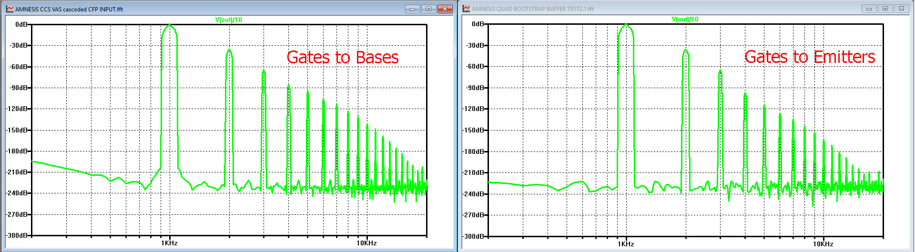Click the -300dB axis label in left plot
915x252 pixels.
pos(17,235)
